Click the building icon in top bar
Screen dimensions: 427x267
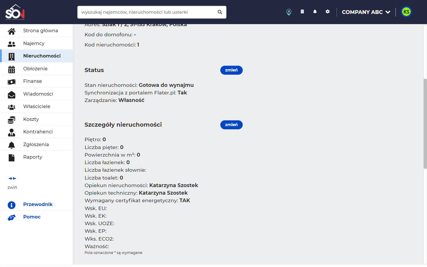tap(302, 12)
